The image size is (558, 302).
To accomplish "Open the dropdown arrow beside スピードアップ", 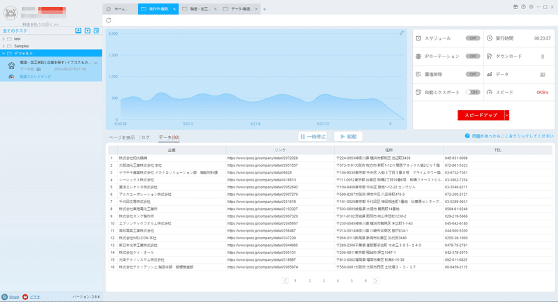I will [x=507, y=115].
